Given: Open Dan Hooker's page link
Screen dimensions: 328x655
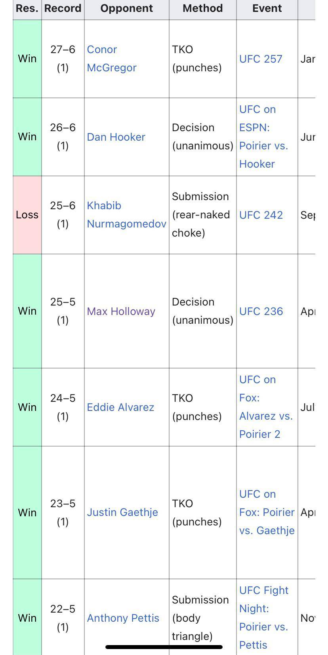Looking at the screenshot, I should click(x=116, y=137).
